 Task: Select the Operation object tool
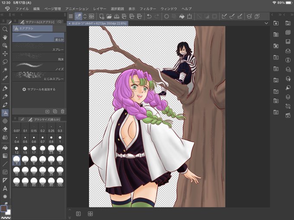pyautogui.click(x=5, y=45)
